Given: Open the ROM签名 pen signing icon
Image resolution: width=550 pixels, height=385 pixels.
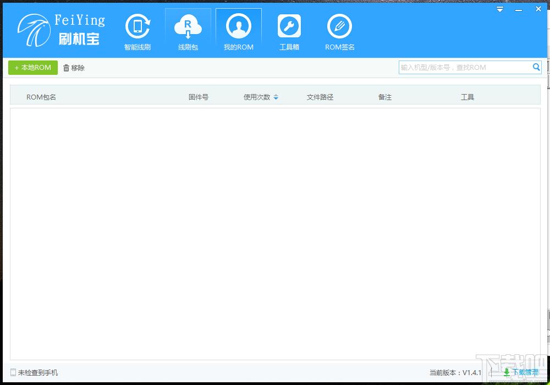Looking at the screenshot, I should pyautogui.click(x=339, y=26).
